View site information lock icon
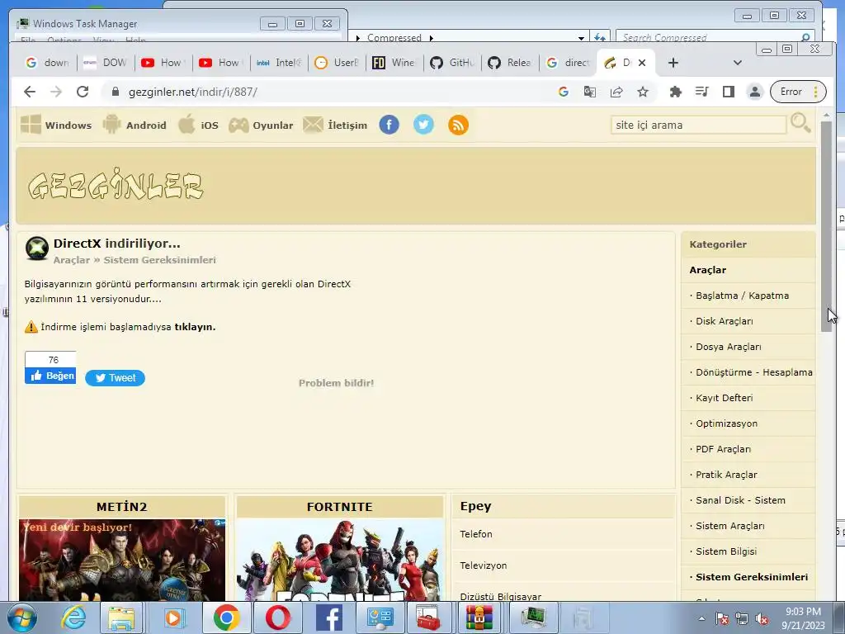Screen dimensions: 845x634 pyautogui.click(x=115, y=92)
